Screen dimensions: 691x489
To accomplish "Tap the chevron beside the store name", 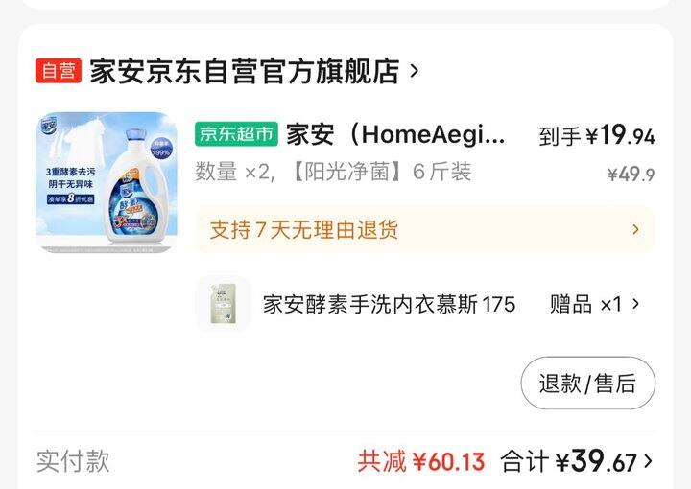I will tap(415, 71).
